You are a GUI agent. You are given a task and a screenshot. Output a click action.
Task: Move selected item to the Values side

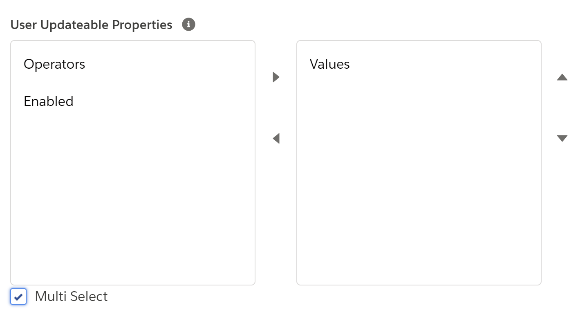click(x=276, y=77)
